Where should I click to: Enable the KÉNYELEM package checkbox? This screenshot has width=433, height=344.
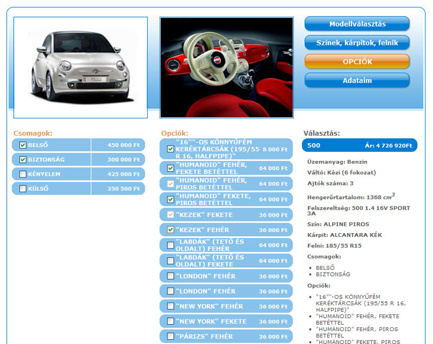[x=23, y=174]
